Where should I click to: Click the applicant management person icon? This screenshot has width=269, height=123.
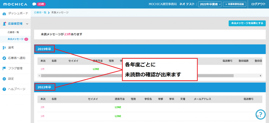point(4,24)
